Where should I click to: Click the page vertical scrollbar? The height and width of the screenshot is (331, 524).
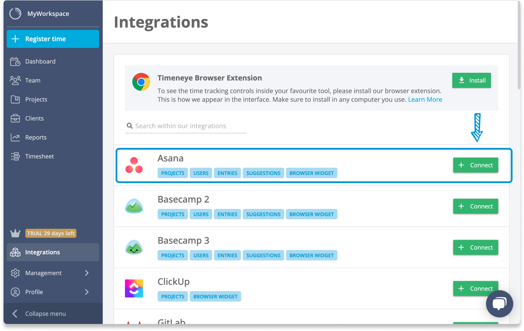pyautogui.click(x=519, y=45)
